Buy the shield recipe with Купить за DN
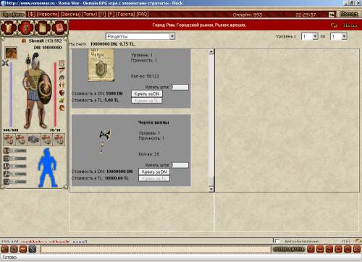Image resolution: width=362 pixels, height=262 pixels. click(x=147, y=93)
